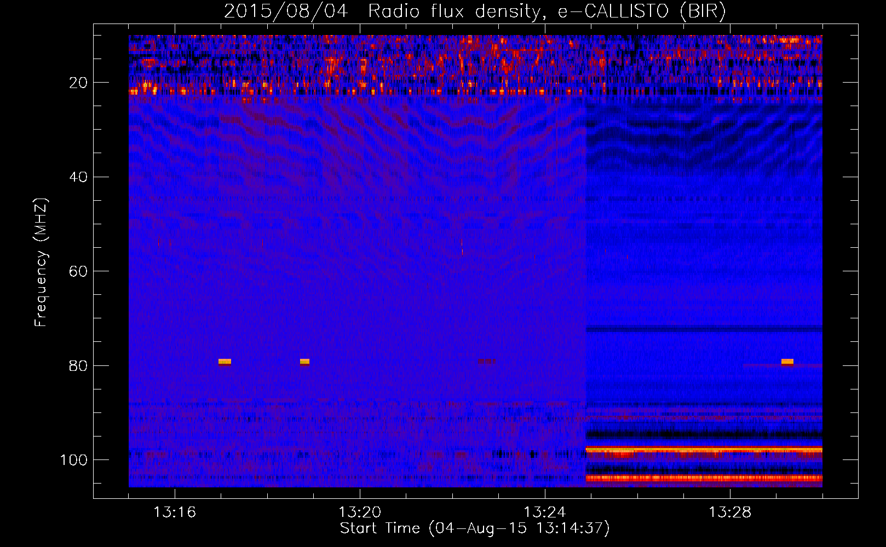Click the orange burst marker near 80 MHz after 13:28
This screenshot has width=886, height=547.
point(787,362)
